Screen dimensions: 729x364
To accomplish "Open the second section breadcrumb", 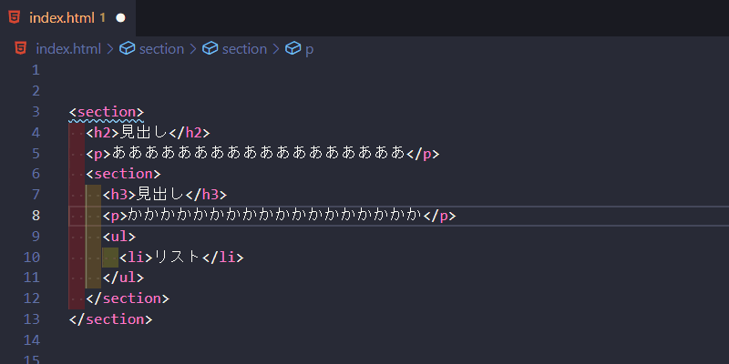I will (x=244, y=49).
